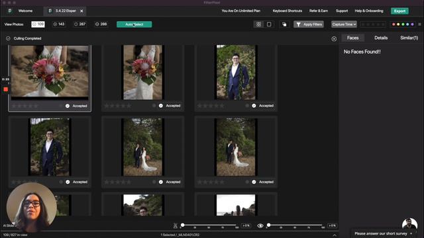Open the Capture Time sort dropdown
424x238 pixels.
(344, 24)
